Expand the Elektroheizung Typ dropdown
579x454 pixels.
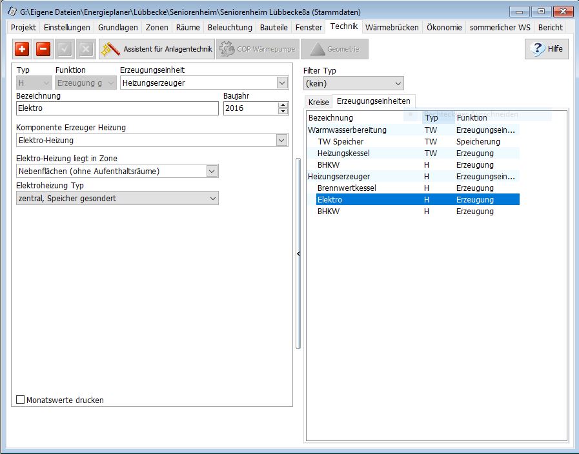(x=117, y=199)
